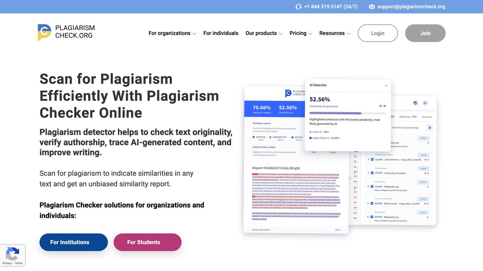Click Compare in 10.00% Wikipedia.org row
Screen dimensions: 483x271
tap(423, 182)
